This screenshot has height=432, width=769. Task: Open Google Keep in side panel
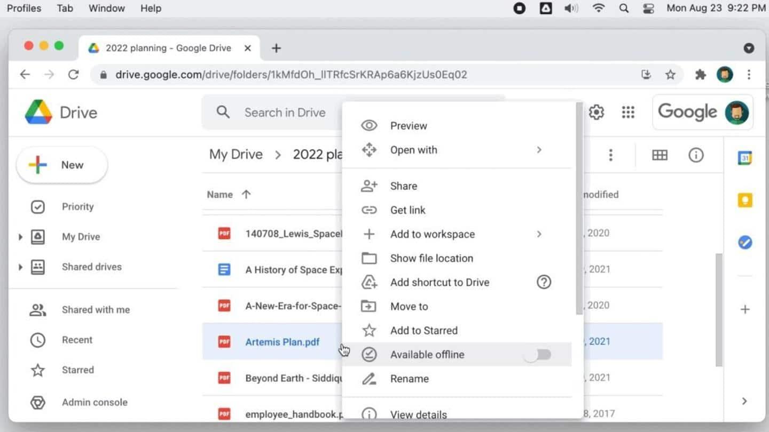click(744, 201)
